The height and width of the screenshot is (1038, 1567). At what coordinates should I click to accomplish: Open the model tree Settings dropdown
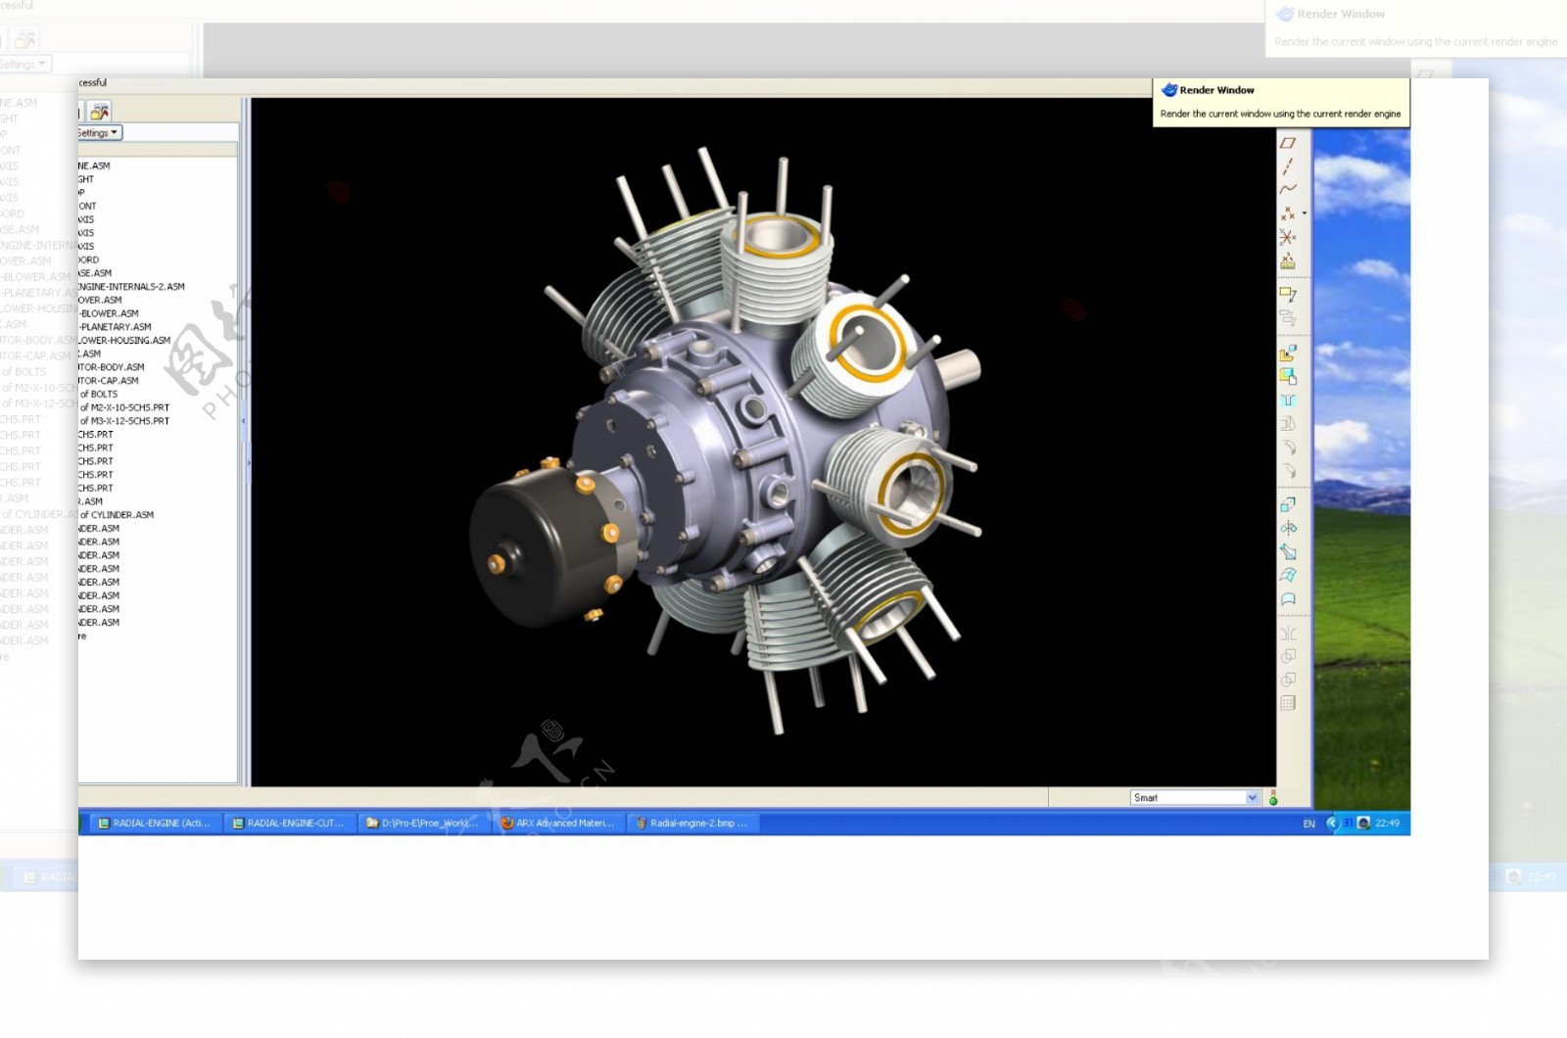[100, 132]
